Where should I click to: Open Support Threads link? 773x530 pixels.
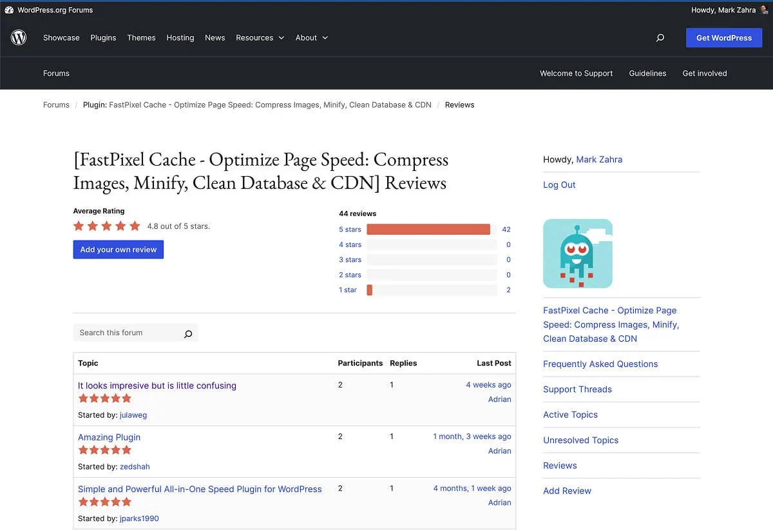coord(577,389)
